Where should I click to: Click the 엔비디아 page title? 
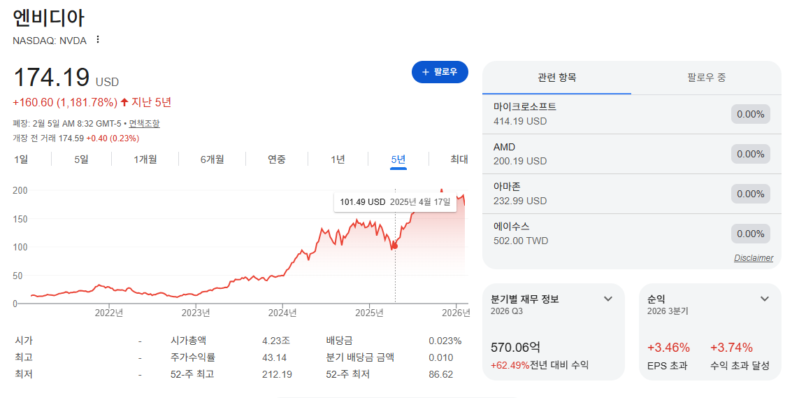[48, 18]
